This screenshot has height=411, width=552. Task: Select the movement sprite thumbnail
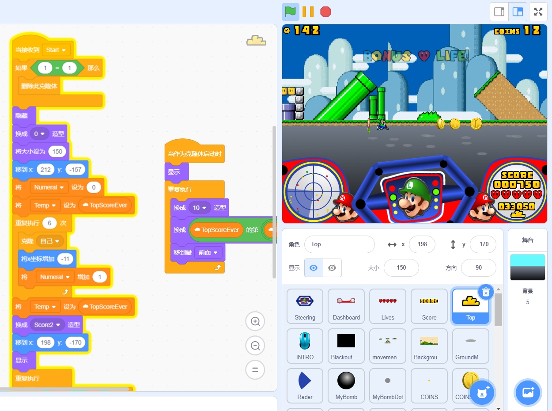click(x=388, y=346)
